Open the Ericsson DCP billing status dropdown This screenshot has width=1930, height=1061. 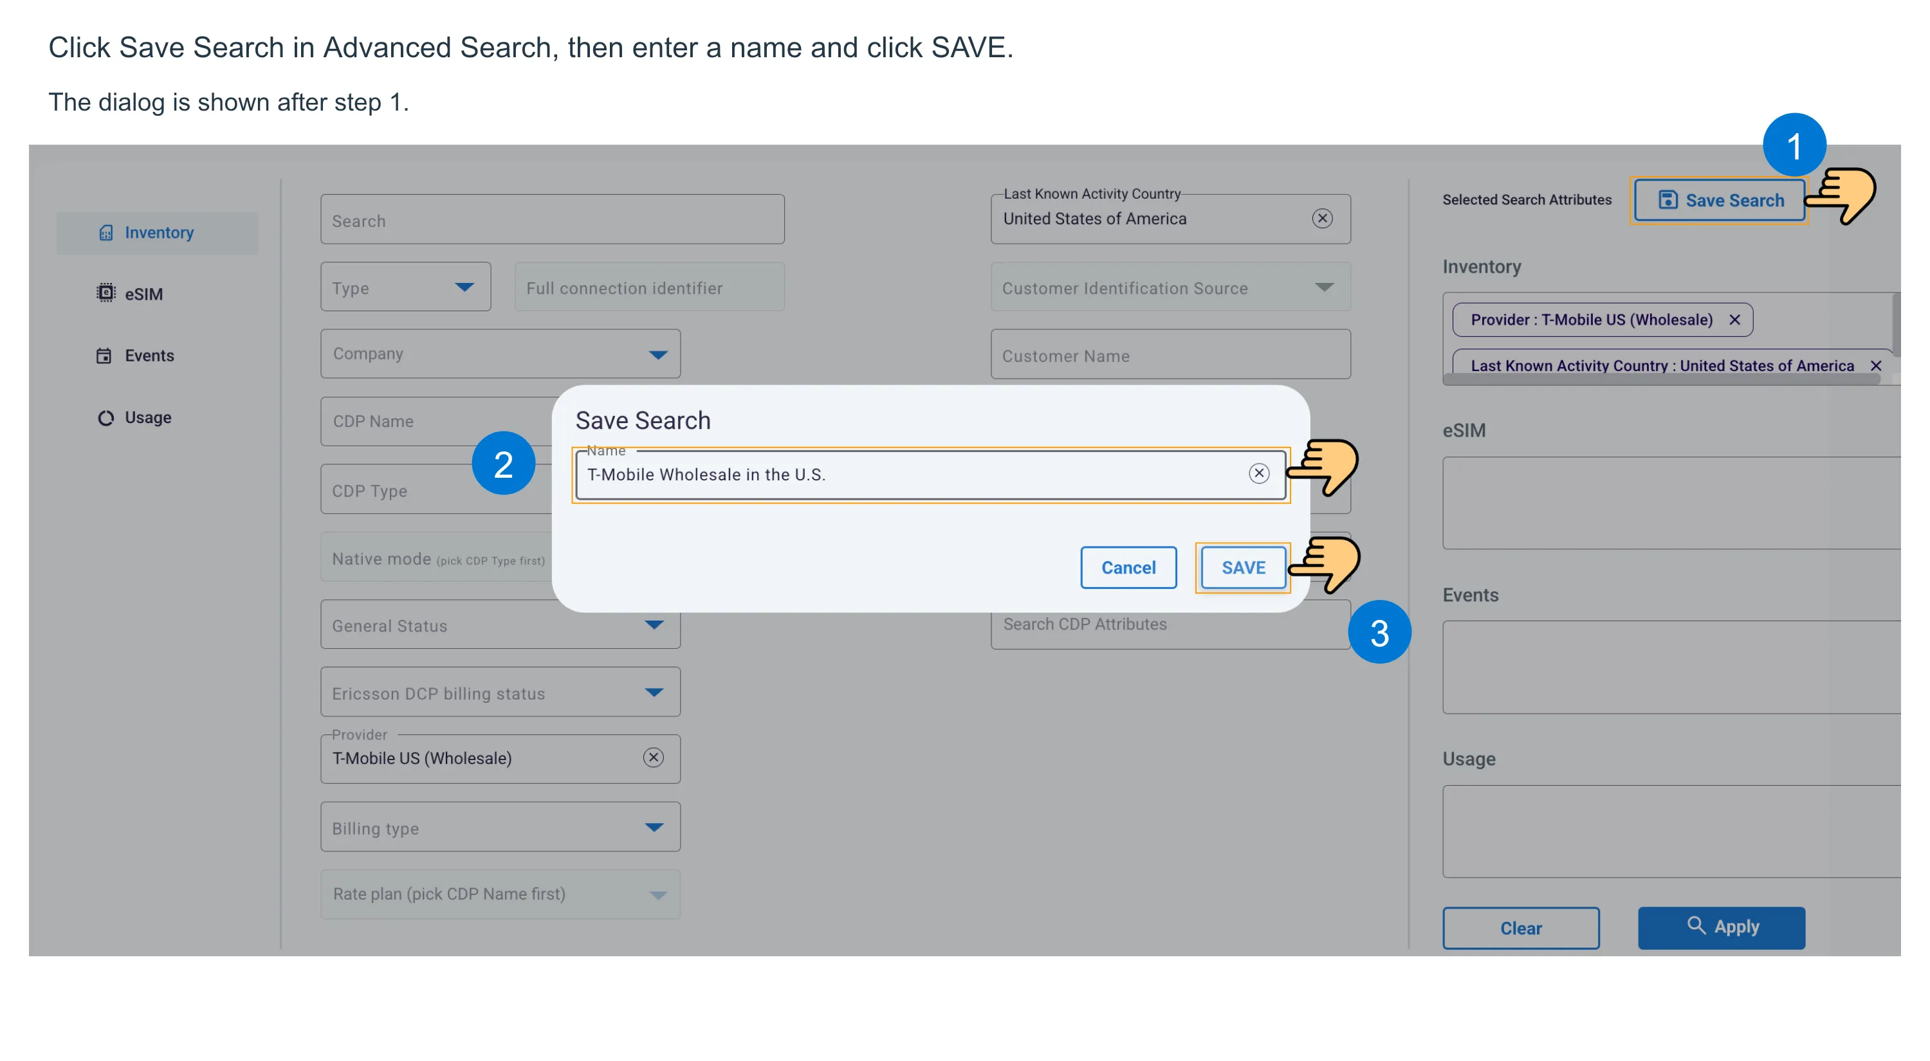point(501,692)
